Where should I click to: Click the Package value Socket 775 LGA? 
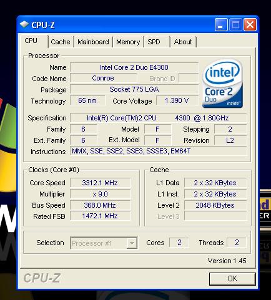coord(134,89)
